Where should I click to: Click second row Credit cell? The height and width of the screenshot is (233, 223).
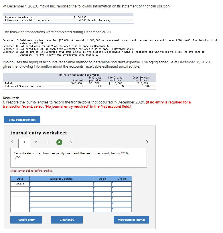pos(122,189)
